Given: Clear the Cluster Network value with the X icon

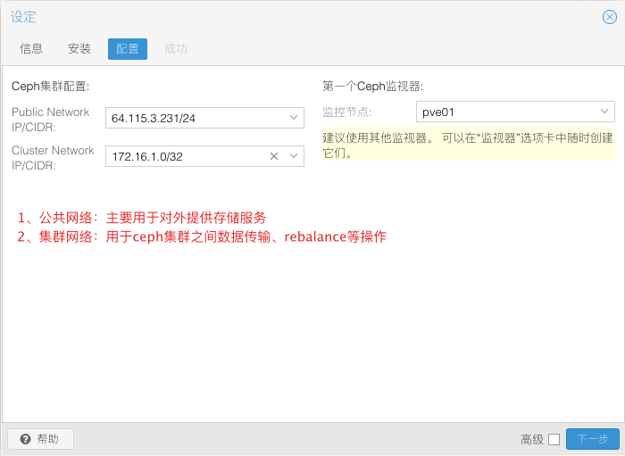Looking at the screenshot, I should pyautogui.click(x=274, y=156).
